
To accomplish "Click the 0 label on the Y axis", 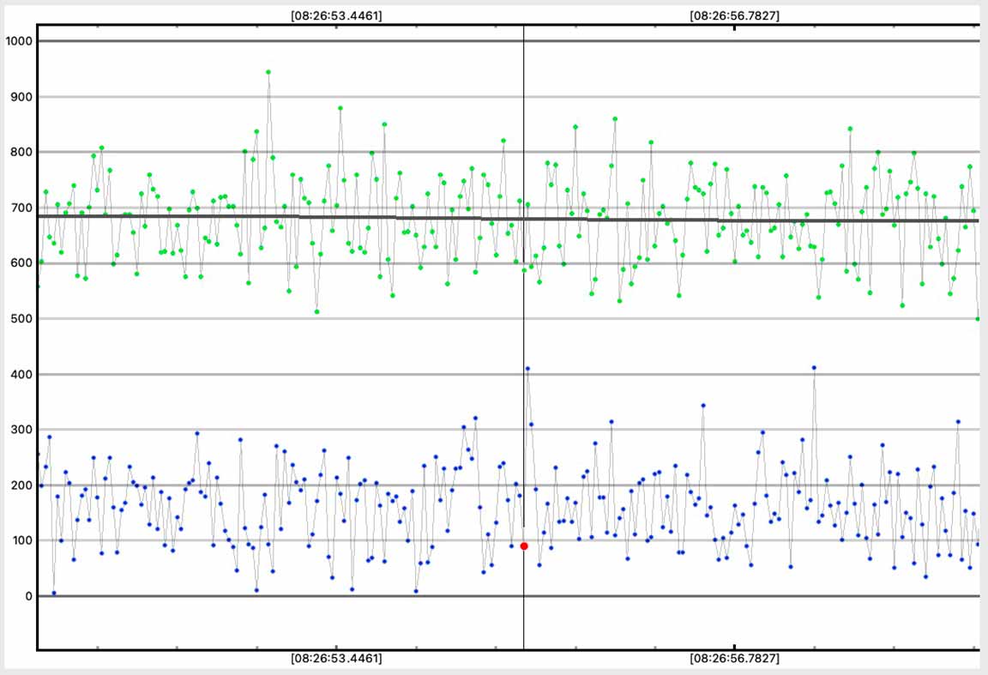I will [x=28, y=596].
